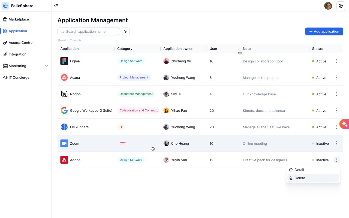Viewport: 349px width, 218px height.
Task: Open IT Concierge from the sidebar
Action: (19, 77)
